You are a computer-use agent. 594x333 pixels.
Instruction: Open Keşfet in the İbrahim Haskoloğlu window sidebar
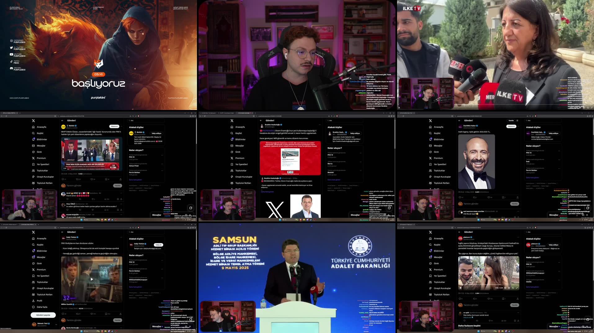click(x=236, y=133)
